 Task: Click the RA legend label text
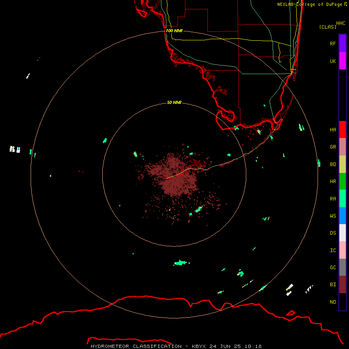pos(333,199)
